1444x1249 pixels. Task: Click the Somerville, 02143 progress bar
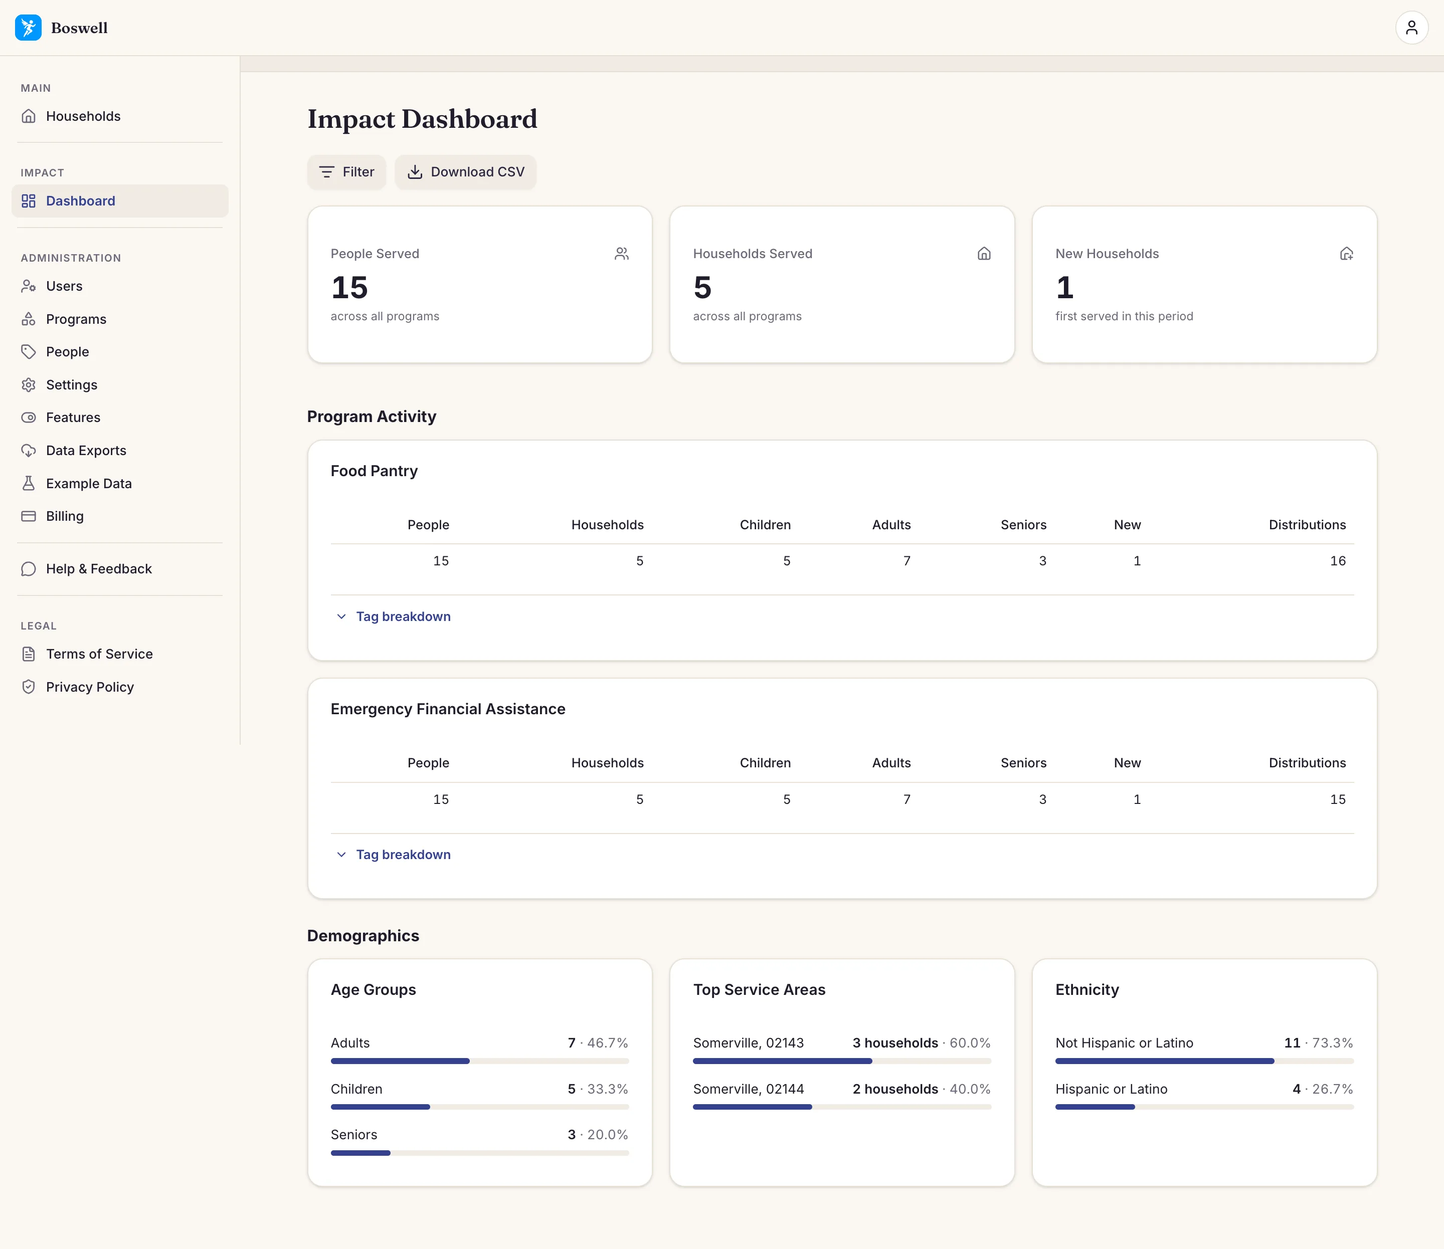point(842,1061)
